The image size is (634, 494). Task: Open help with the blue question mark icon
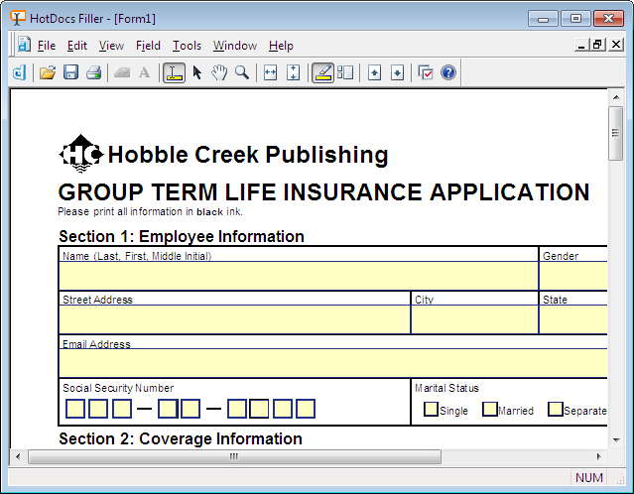click(448, 73)
